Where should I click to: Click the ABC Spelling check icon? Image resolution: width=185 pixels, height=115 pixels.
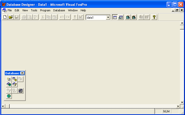coord(36,17)
